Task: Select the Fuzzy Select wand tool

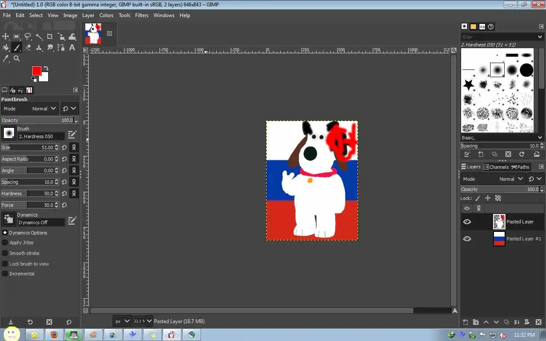Action: click(x=39, y=37)
